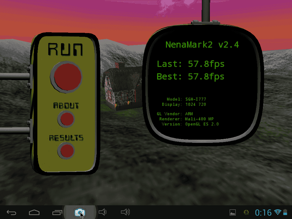
Task: Tap the battery status icon
Action: click(285, 212)
